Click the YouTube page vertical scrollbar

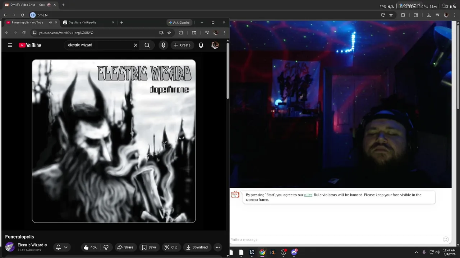pyautogui.click(x=227, y=71)
